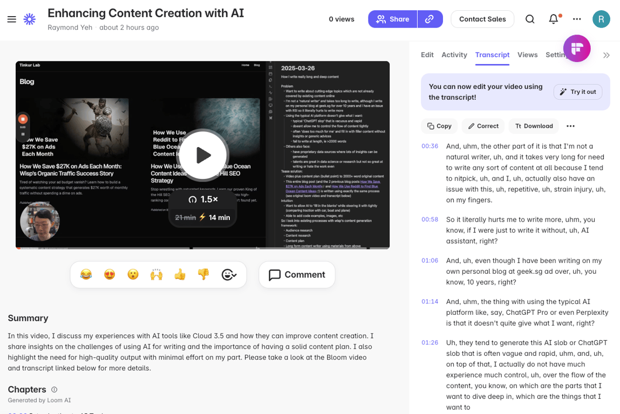Jump to transcript timestamp 01:14
The image size is (620, 414).
coord(430,302)
